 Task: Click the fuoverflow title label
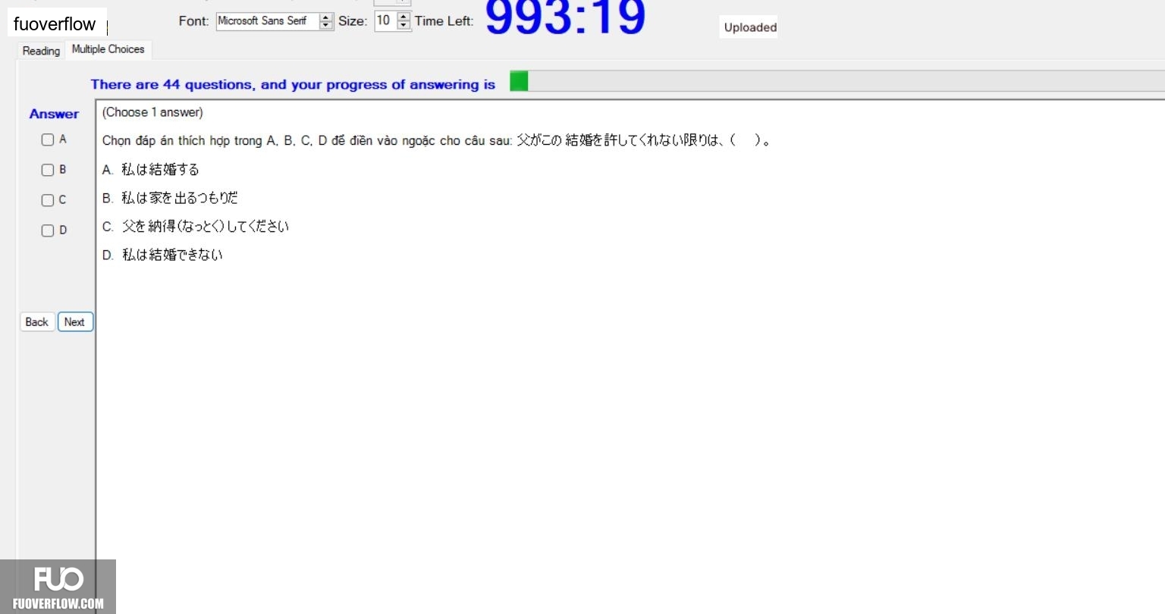[55, 24]
